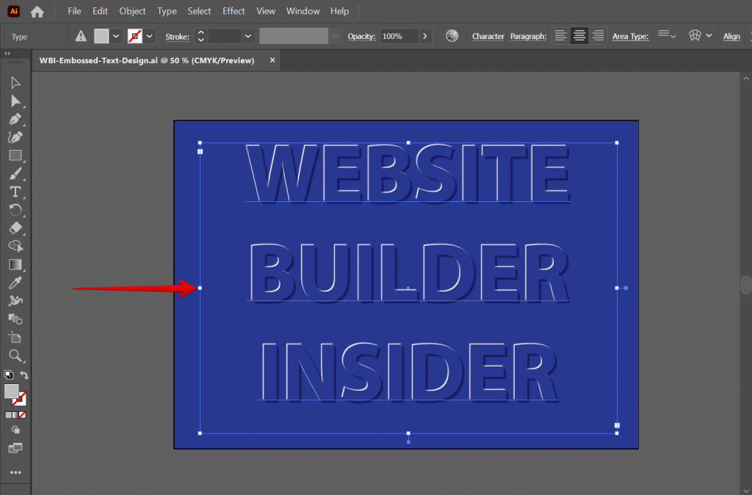Select the Rectangle tool
This screenshot has width=752, height=495.
point(16,155)
